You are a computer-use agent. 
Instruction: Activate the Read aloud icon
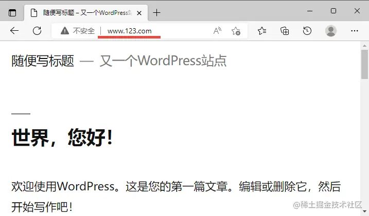point(217,31)
